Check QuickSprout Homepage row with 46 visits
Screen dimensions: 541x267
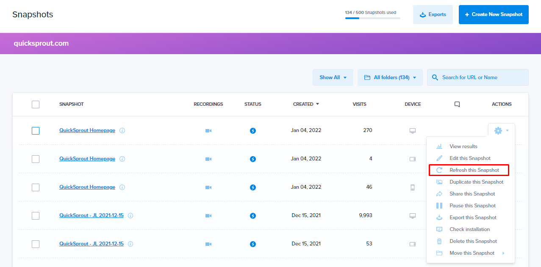point(36,187)
